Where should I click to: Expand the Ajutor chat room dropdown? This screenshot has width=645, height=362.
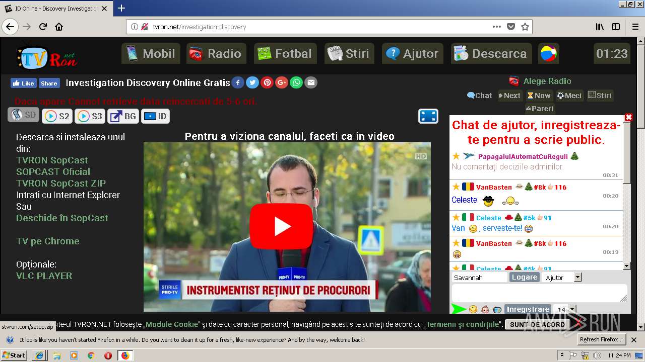(x=577, y=278)
